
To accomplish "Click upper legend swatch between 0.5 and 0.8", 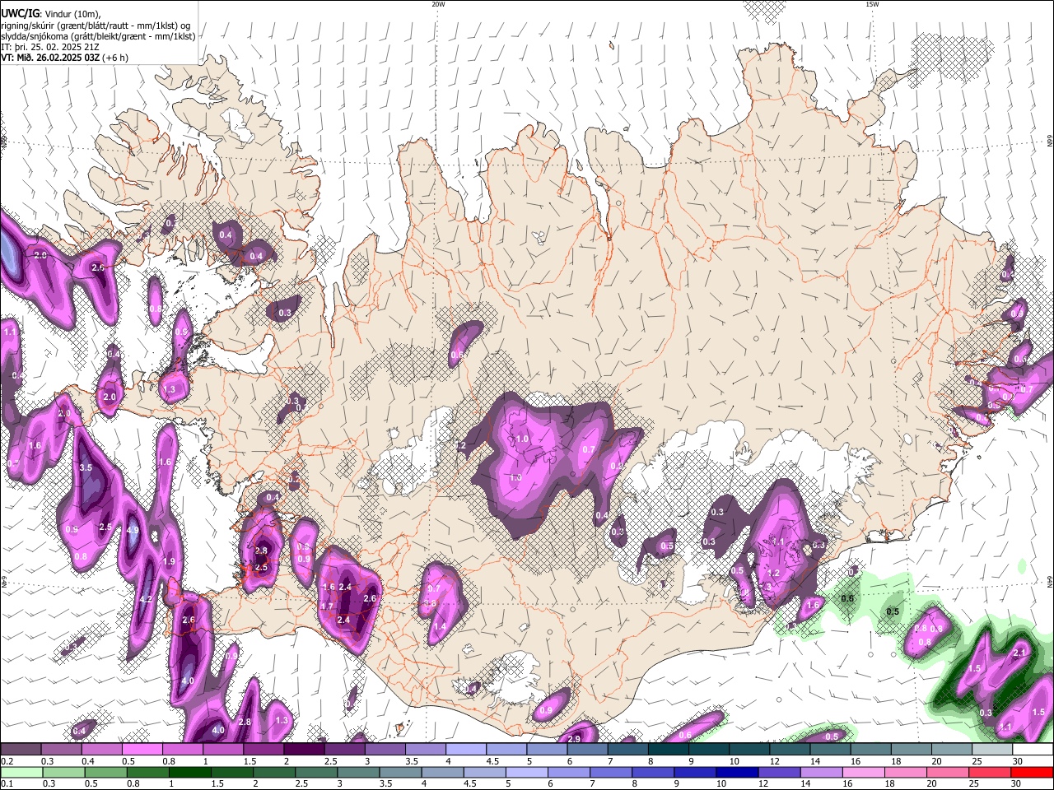I will click(x=142, y=749).
